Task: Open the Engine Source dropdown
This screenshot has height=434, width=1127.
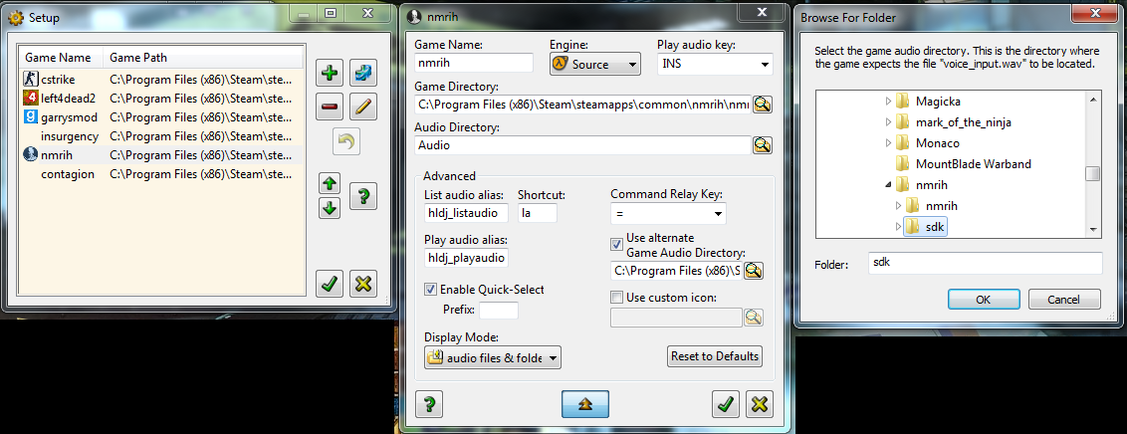Action: (x=595, y=64)
